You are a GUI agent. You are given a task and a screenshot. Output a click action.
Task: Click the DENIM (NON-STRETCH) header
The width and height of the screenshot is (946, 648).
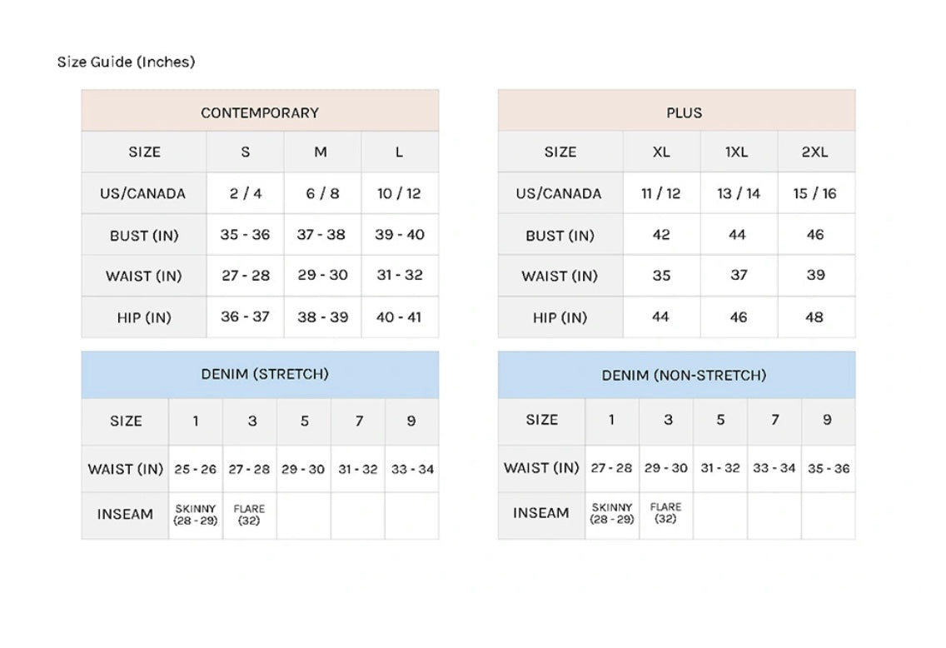[x=684, y=376]
